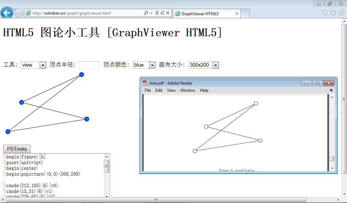This screenshot has width=347, height=203.
Task: Click the browser forward arrow button
Action: (x=19, y=13)
